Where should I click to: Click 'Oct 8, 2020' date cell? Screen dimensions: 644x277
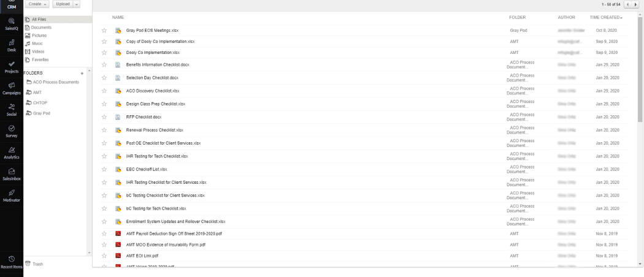tap(606, 31)
